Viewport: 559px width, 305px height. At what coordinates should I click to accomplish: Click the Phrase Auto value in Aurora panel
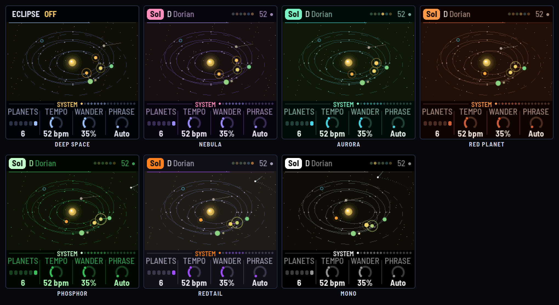coord(398,134)
